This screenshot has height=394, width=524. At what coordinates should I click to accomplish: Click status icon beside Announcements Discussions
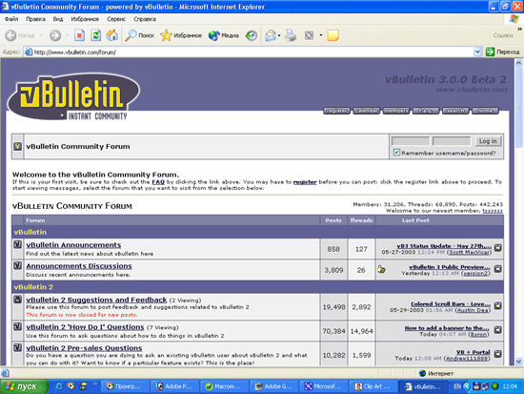click(x=18, y=265)
